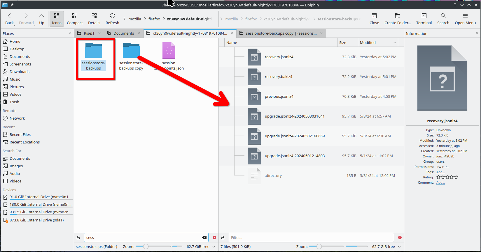Close the Places panel

point(70,33)
